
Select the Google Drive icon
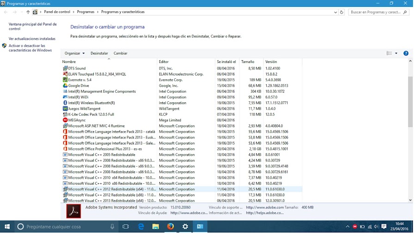point(65,86)
